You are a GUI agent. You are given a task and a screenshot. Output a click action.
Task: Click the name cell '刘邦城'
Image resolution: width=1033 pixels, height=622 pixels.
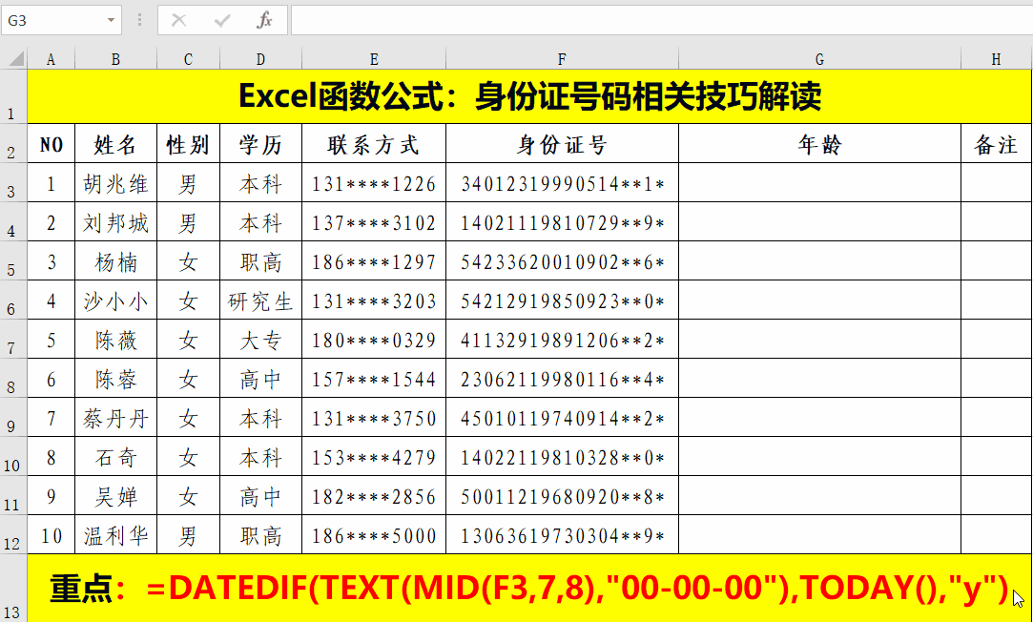tap(116, 222)
